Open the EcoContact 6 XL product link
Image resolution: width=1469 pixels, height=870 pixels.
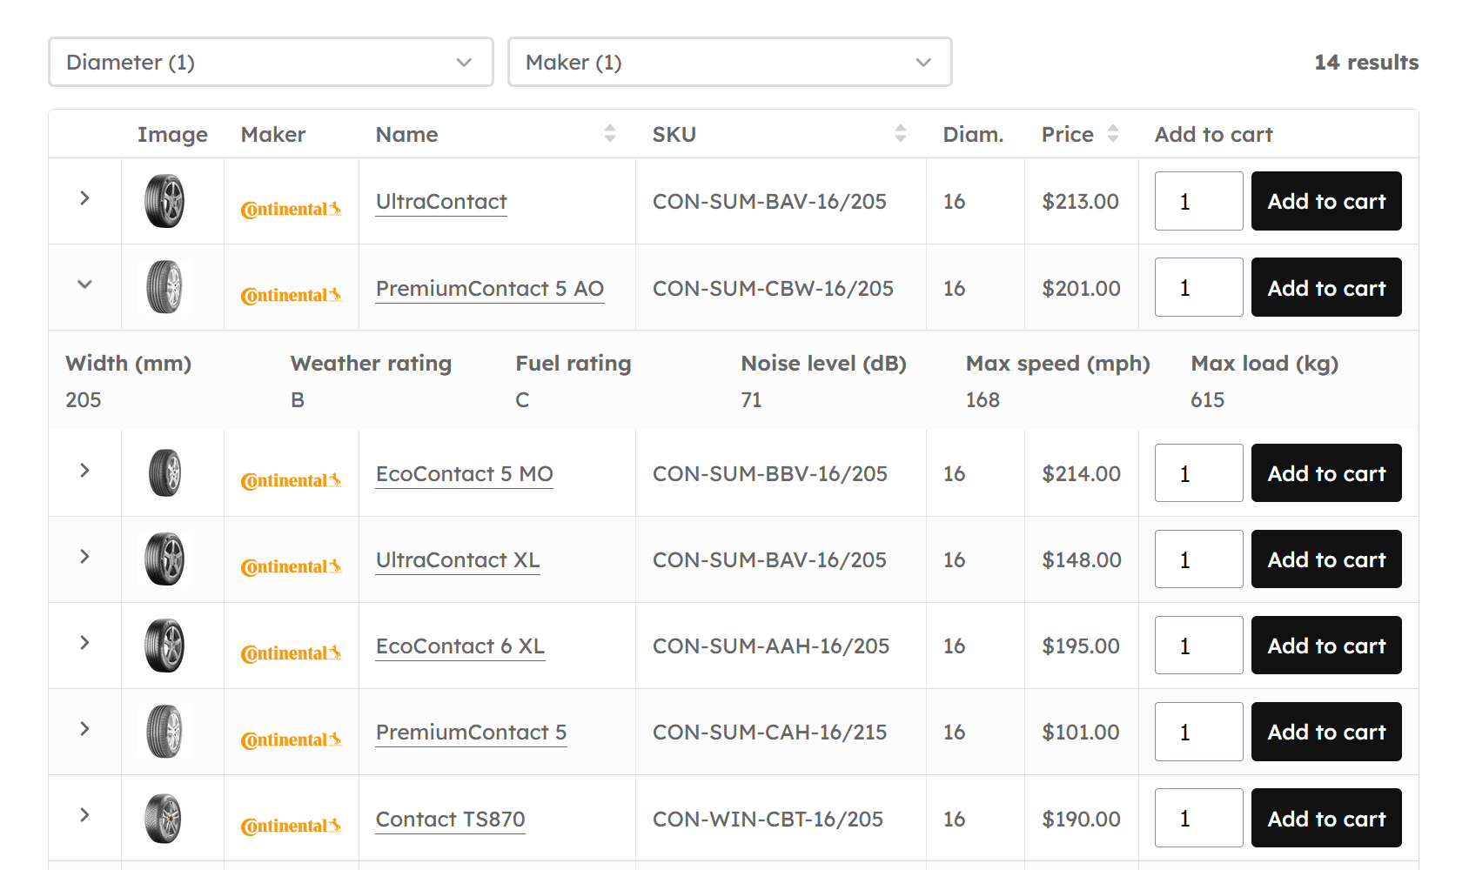coord(459,646)
